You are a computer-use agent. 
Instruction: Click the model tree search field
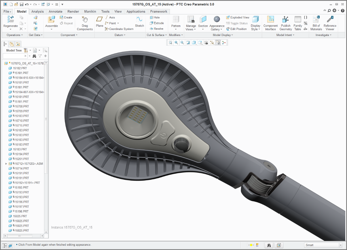[13, 56]
